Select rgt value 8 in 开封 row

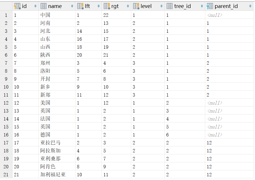(116, 79)
